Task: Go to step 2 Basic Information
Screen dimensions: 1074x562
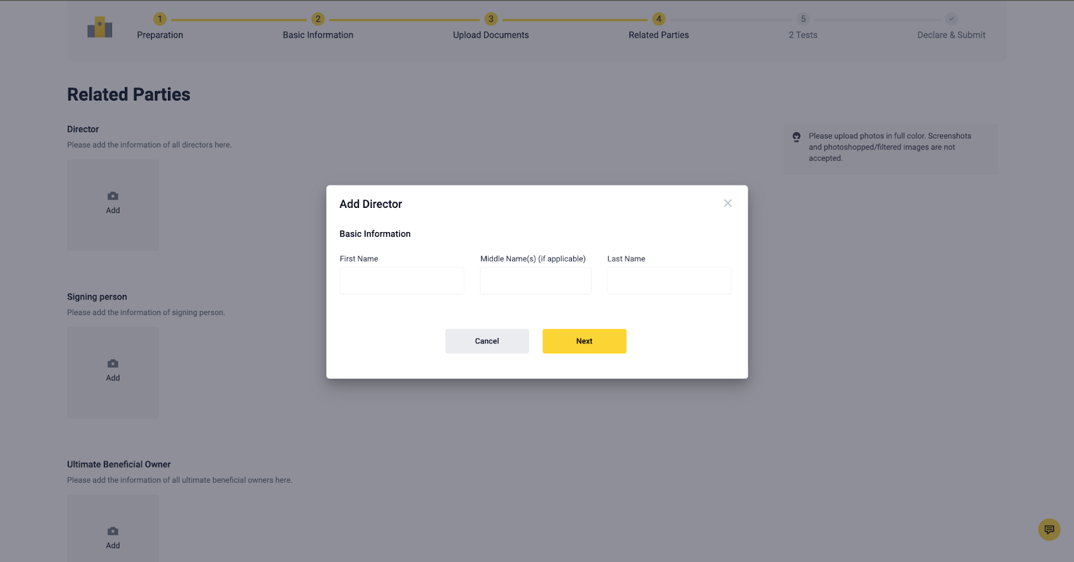Action: pos(318,19)
